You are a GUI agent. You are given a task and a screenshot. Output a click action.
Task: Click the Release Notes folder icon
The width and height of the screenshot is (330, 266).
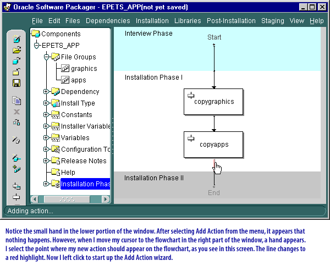pyautogui.click(x=56, y=160)
